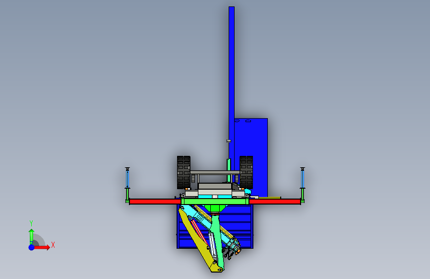
Task: Select the left red outrigger beam
Action: click(x=155, y=202)
